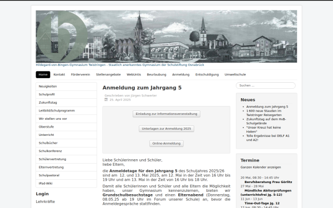Open 1 600 neue Stauden news link
Screen dimensions: 333x208
pos(264,113)
